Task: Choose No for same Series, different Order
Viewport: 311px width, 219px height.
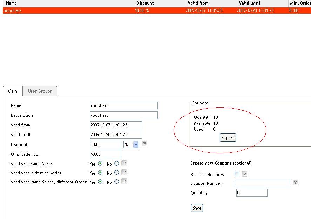Action: point(117,182)
